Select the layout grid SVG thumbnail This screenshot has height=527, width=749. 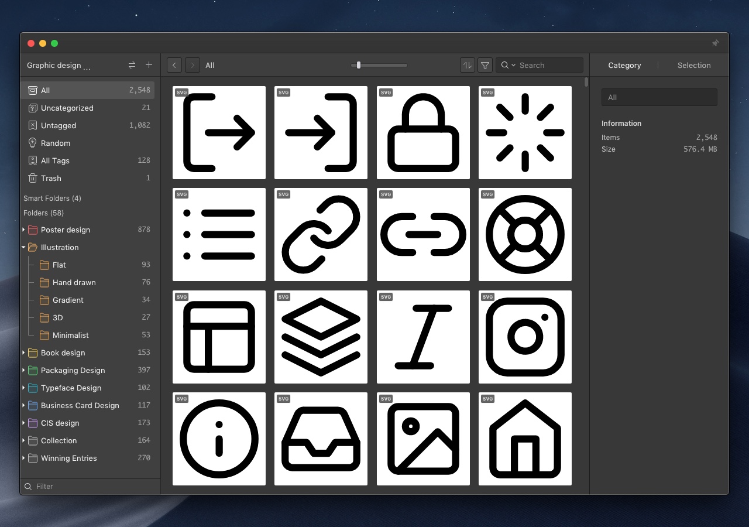pos(219,337)
